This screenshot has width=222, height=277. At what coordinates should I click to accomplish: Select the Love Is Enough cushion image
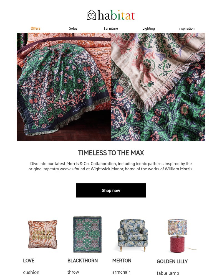(x=43, y=234)
